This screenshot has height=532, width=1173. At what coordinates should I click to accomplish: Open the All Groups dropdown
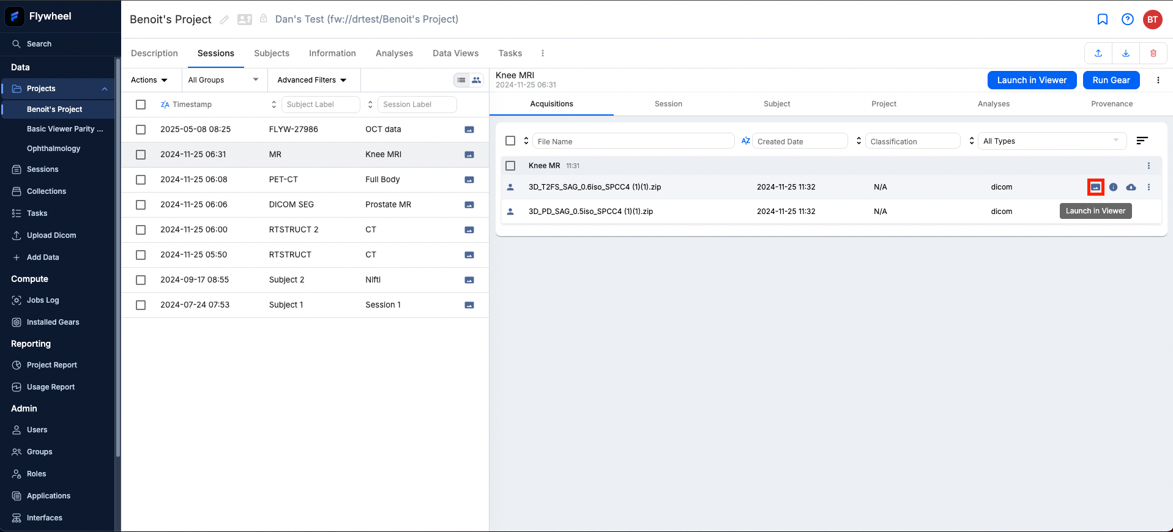point(223,80)
